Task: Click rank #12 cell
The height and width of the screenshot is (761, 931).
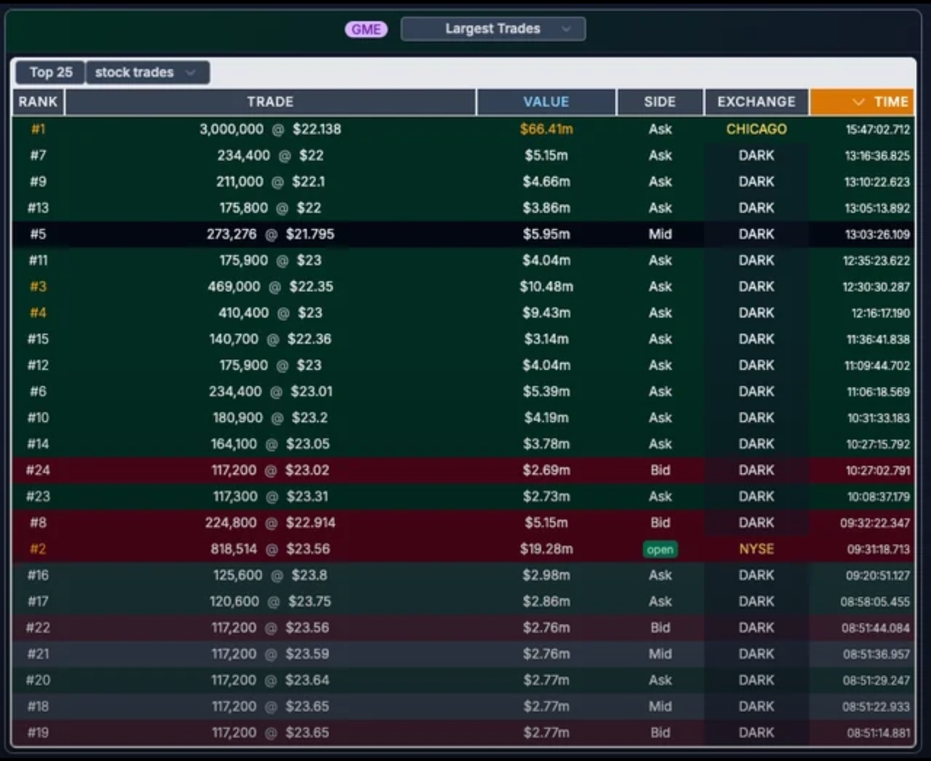Action: [x=38, y=365]
